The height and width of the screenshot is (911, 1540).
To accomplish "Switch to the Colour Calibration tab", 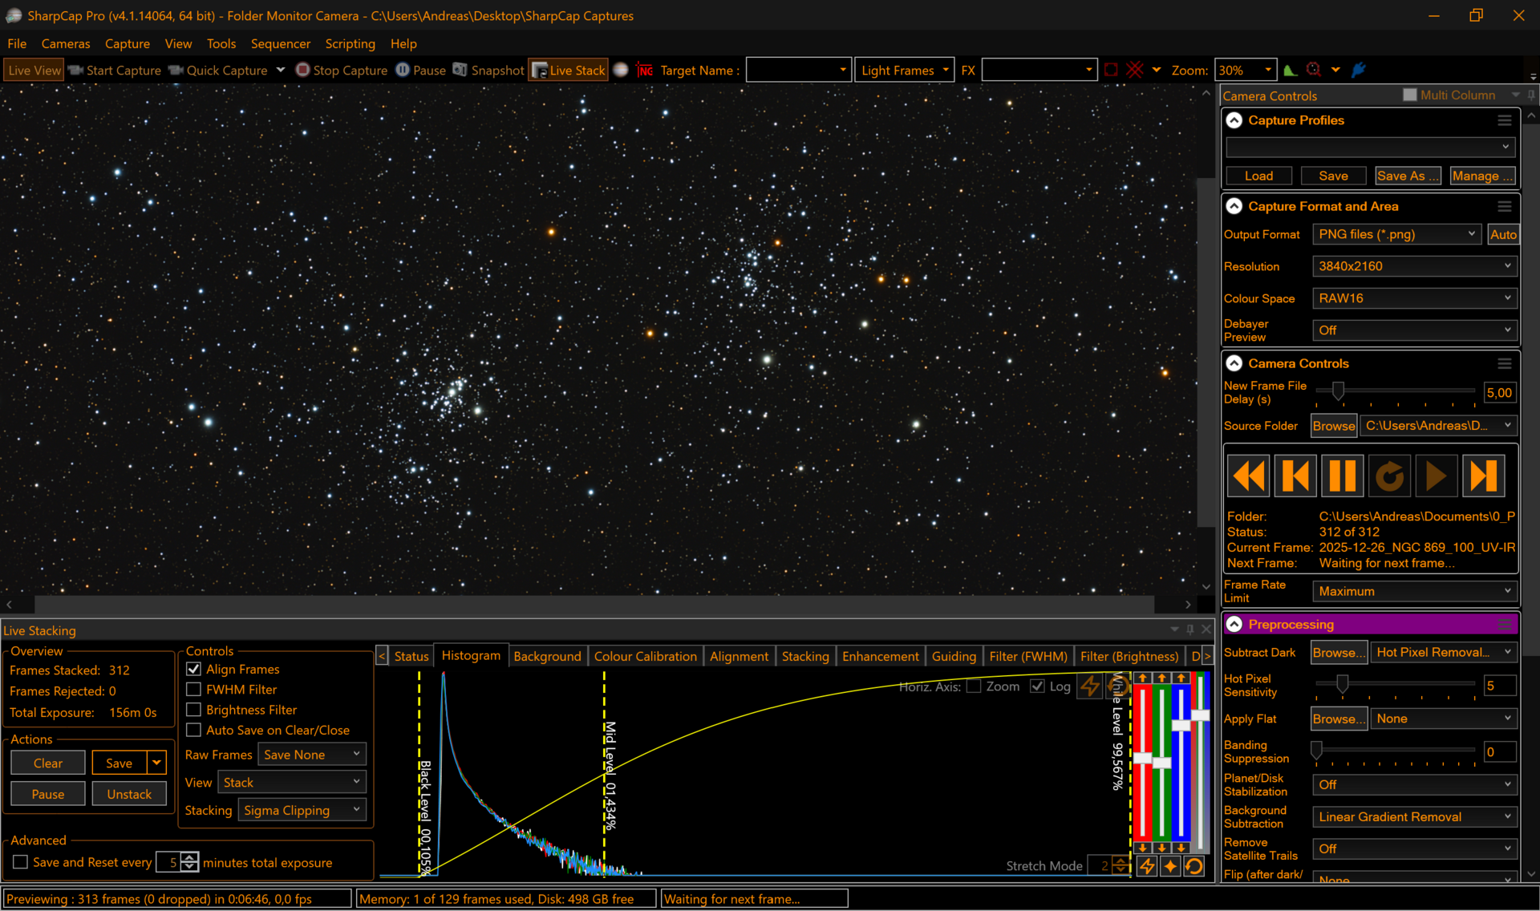I will pos(645,656).
